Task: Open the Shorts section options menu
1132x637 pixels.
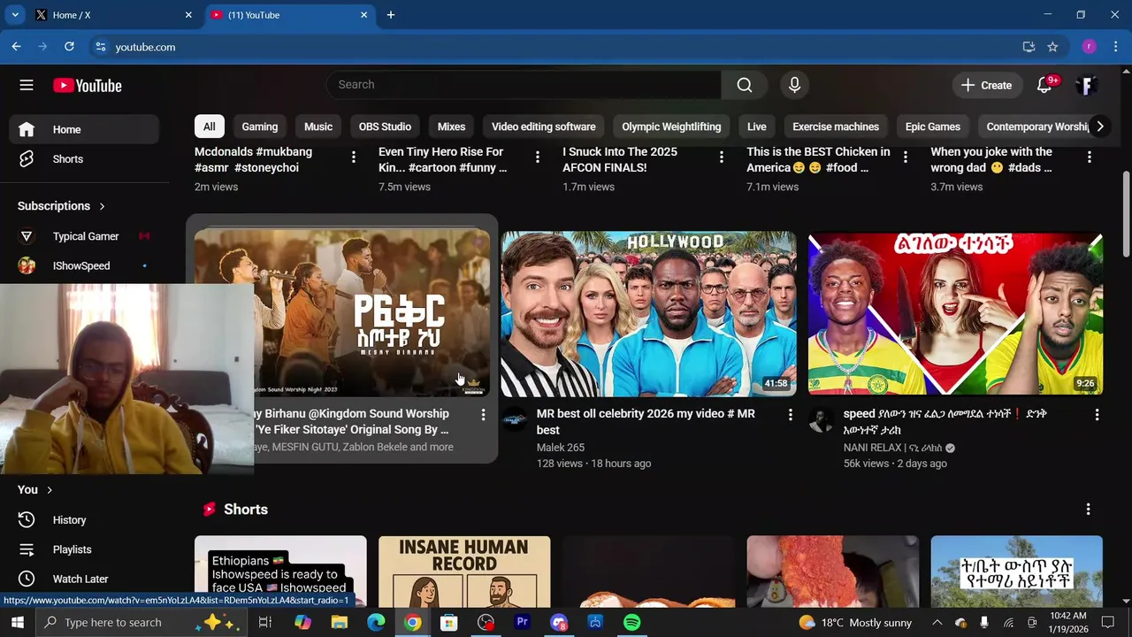Action: [x=1088, y=509]
